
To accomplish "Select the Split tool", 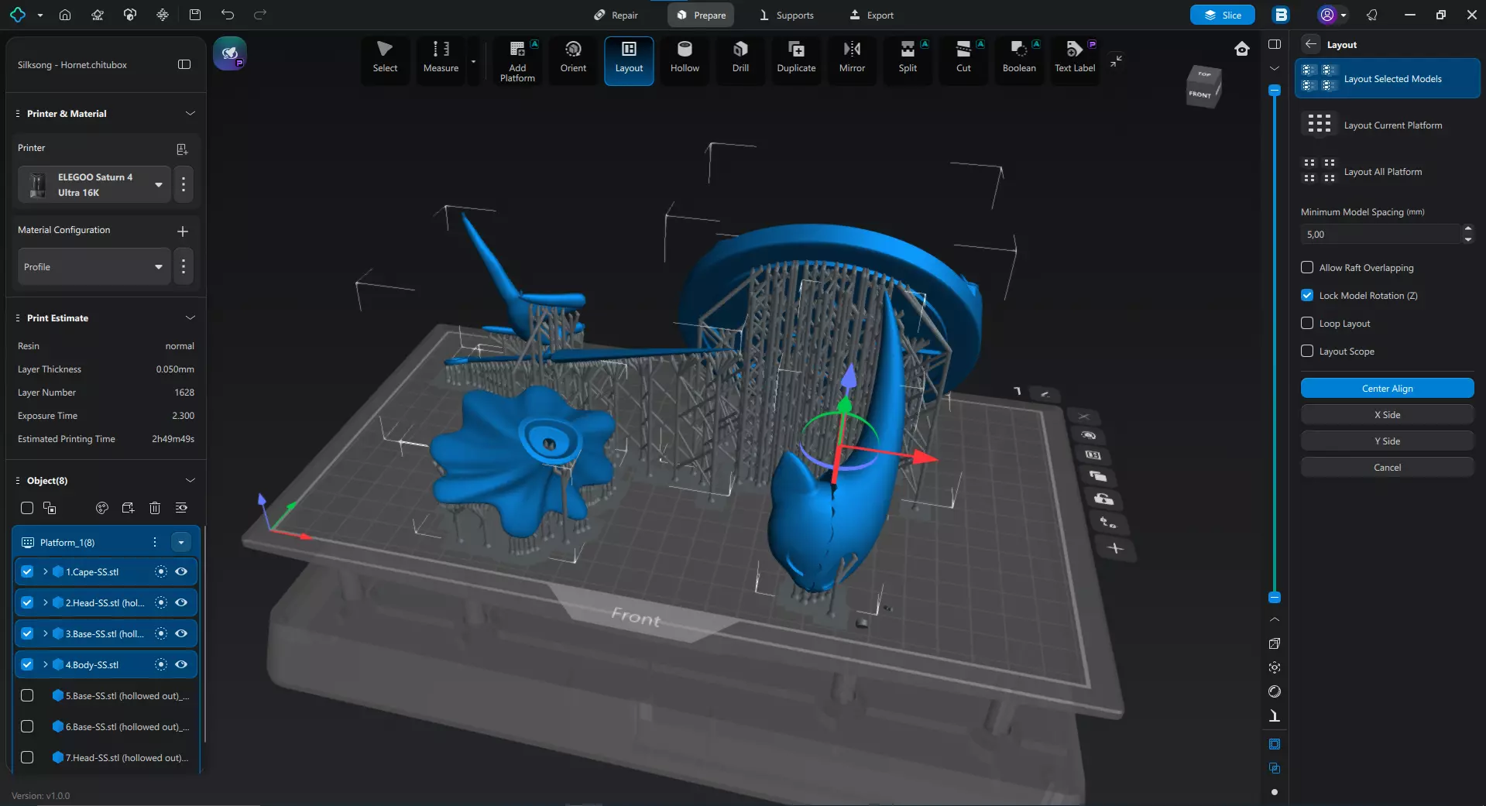I will tap(908, 60).
